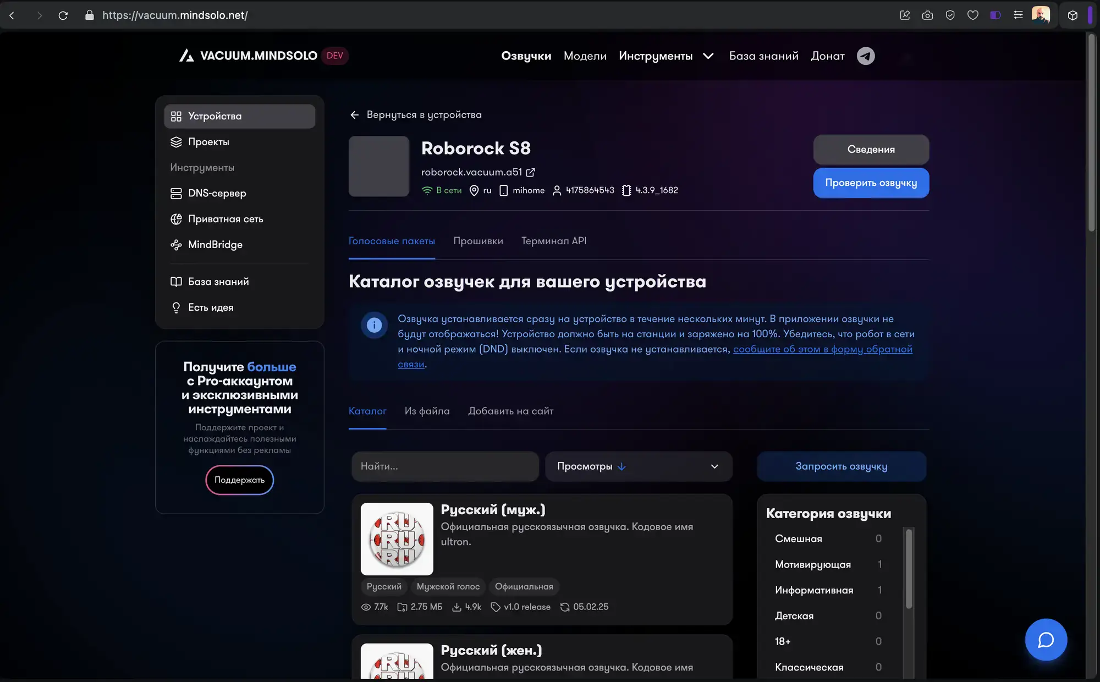Image resolution: width=1100 pixels, height=682 pixels.
Task: Switch to the Прошивки tab
Action: pyautogui.click(x=478, y=241)
